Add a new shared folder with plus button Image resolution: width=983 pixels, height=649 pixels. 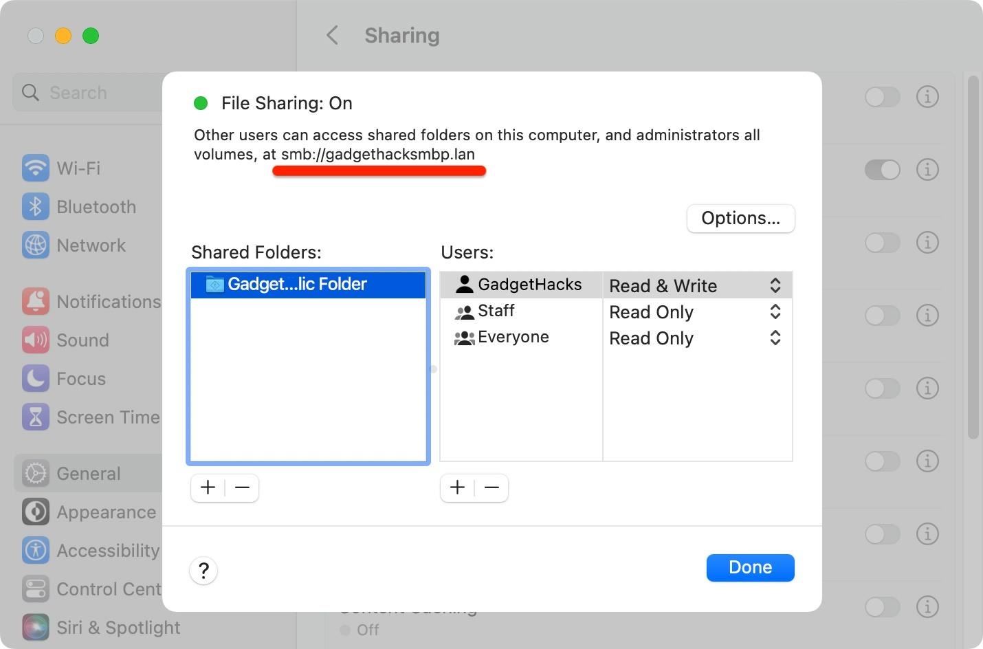click(208, 487)
